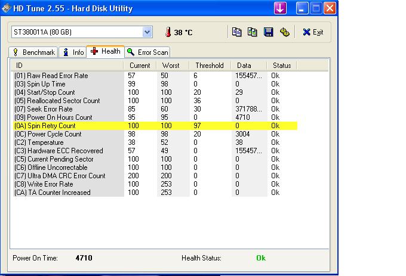This screenshot has height=276, width=406.
Task: Select the Health tab
Action: pyautogui.click(x=106, y=51)
